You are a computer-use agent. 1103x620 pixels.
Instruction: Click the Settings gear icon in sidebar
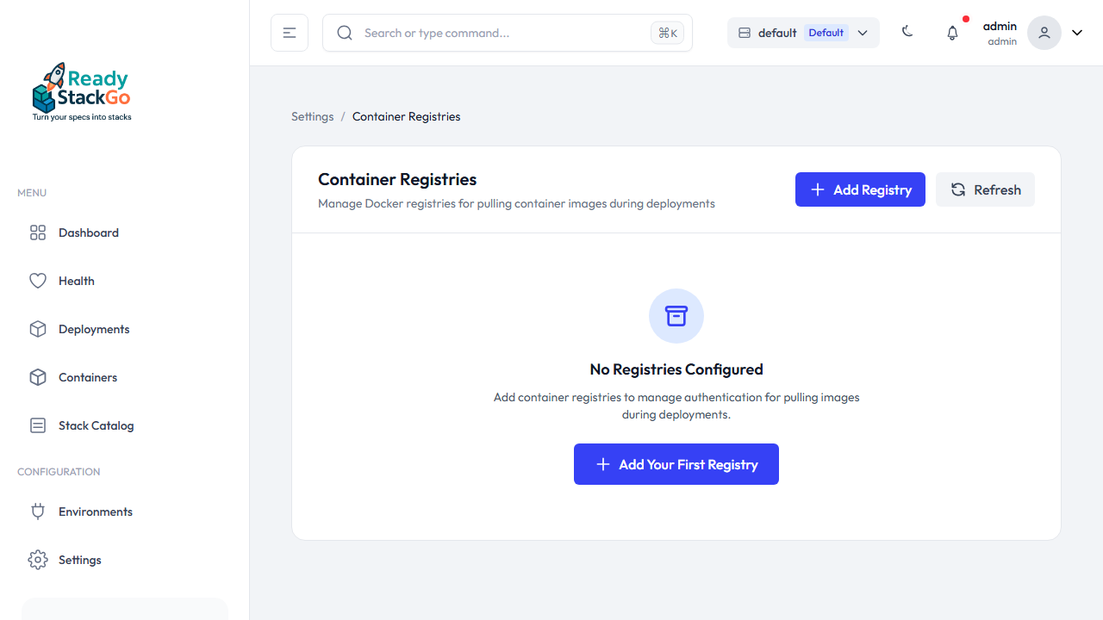pos(38,560)
